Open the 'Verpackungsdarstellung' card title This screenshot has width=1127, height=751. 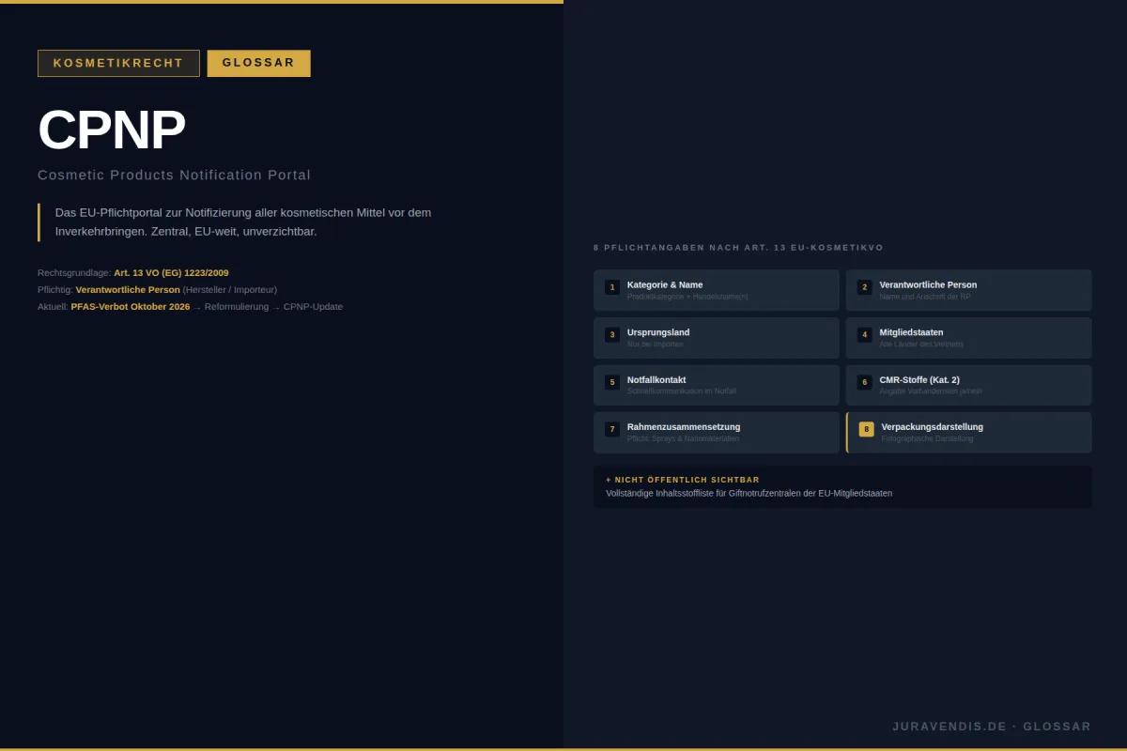pos(932,427)
